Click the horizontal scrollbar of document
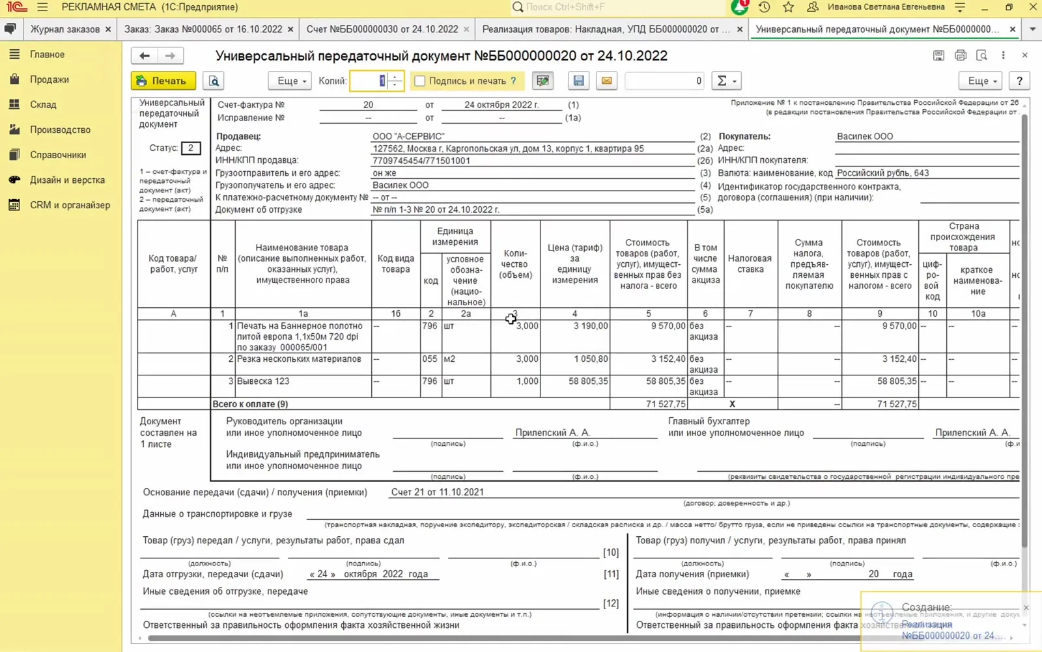 (500, 638)
